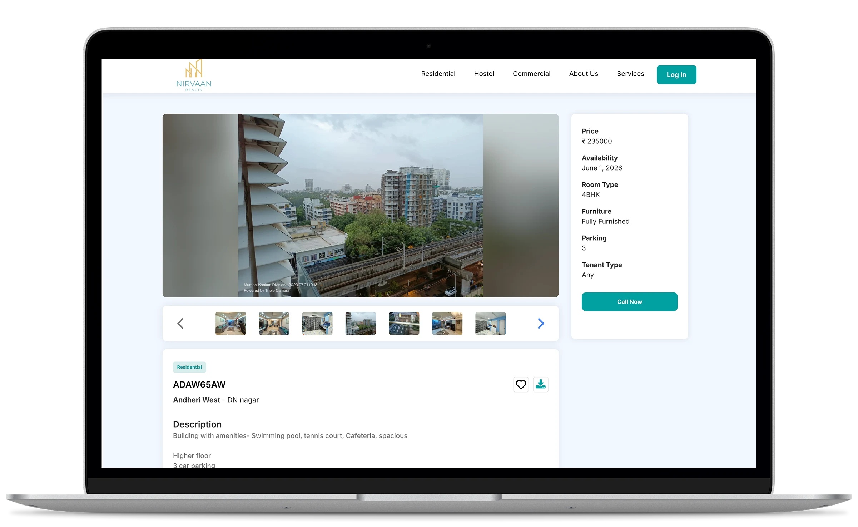Click the property code ADAW65AW heading
Screen dimensions: 858x527
coord(199,385)
